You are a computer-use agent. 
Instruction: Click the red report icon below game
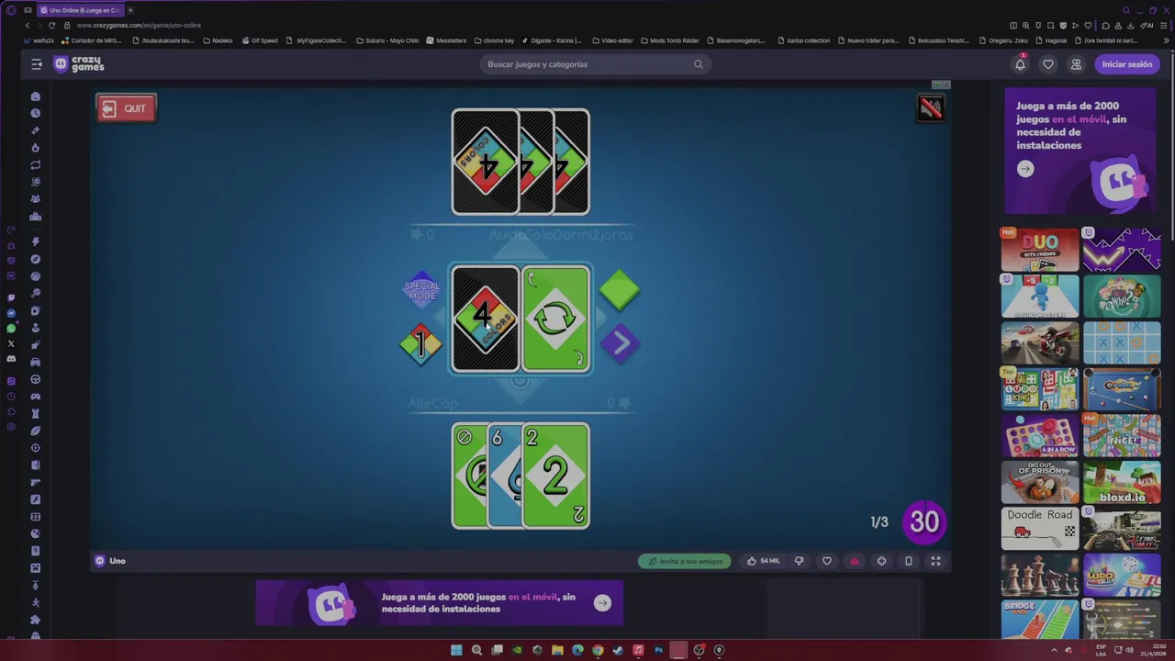pyautogui.click(x=854, y=561)
